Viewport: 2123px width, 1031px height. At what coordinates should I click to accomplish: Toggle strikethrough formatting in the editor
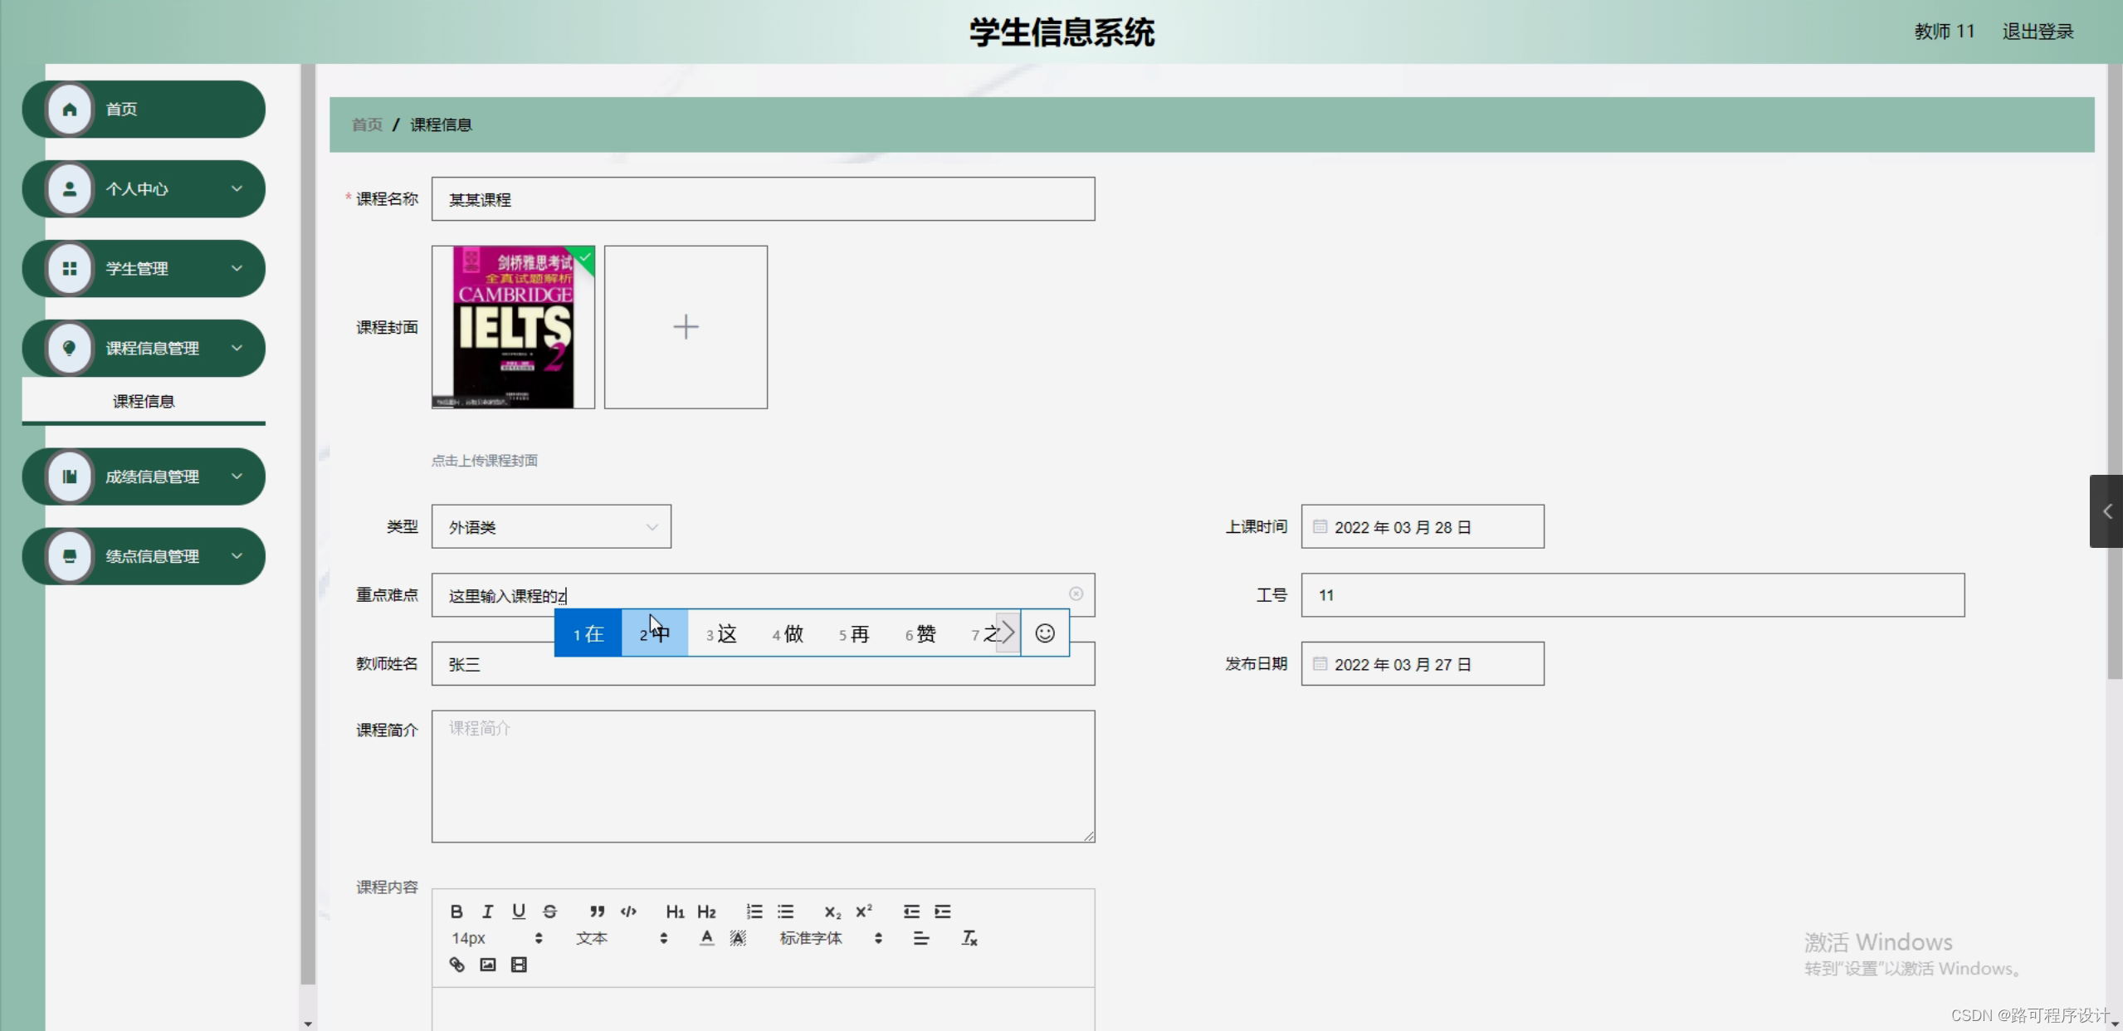(x=549, y=911)
